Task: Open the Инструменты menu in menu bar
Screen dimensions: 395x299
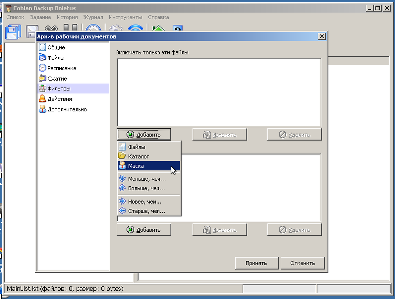Action: 126,17
